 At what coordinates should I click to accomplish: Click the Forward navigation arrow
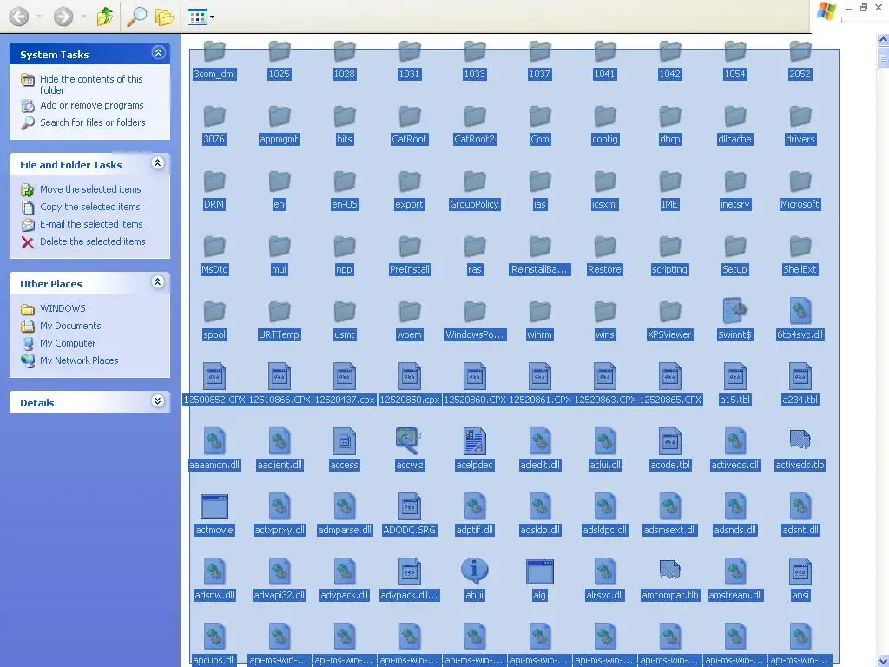coord(63,17)
